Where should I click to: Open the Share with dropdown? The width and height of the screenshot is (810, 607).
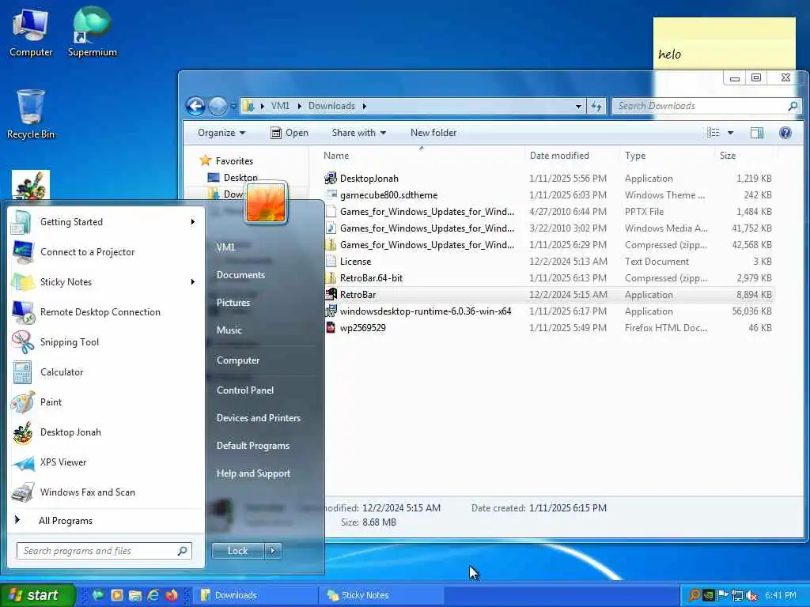coord(359,133)
